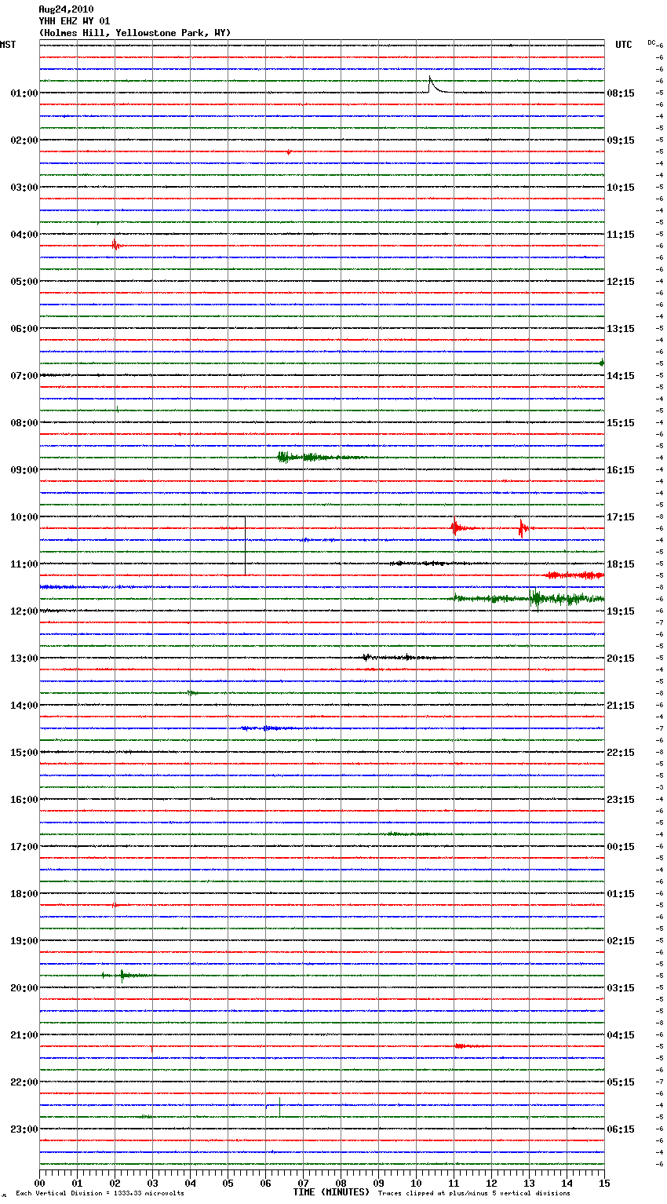
Task: Click the "10:00" MST hour label
Action: [24, 517]
